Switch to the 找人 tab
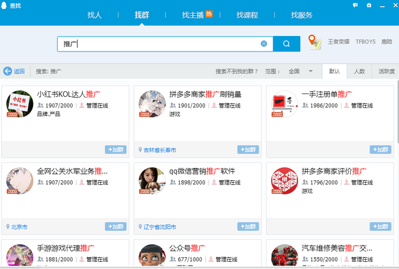 coord(94,15)
